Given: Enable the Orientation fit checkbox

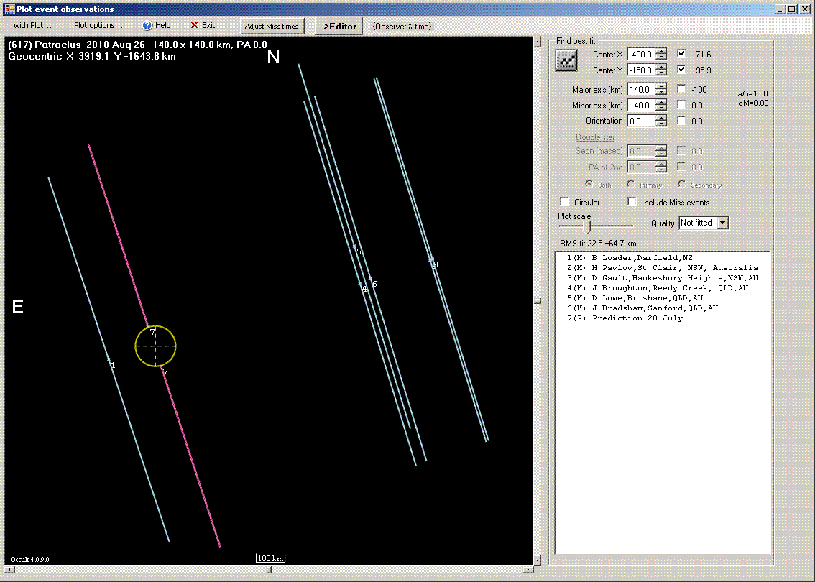Looking at the screenshot, I should (x=681, y=120).
